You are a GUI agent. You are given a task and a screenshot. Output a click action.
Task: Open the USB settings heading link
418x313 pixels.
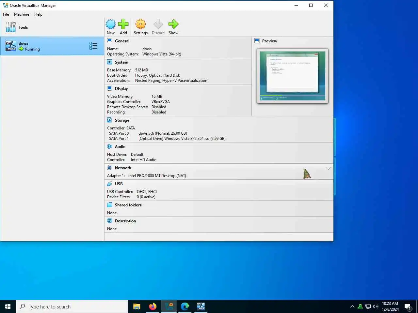click(x=119, y=184)
